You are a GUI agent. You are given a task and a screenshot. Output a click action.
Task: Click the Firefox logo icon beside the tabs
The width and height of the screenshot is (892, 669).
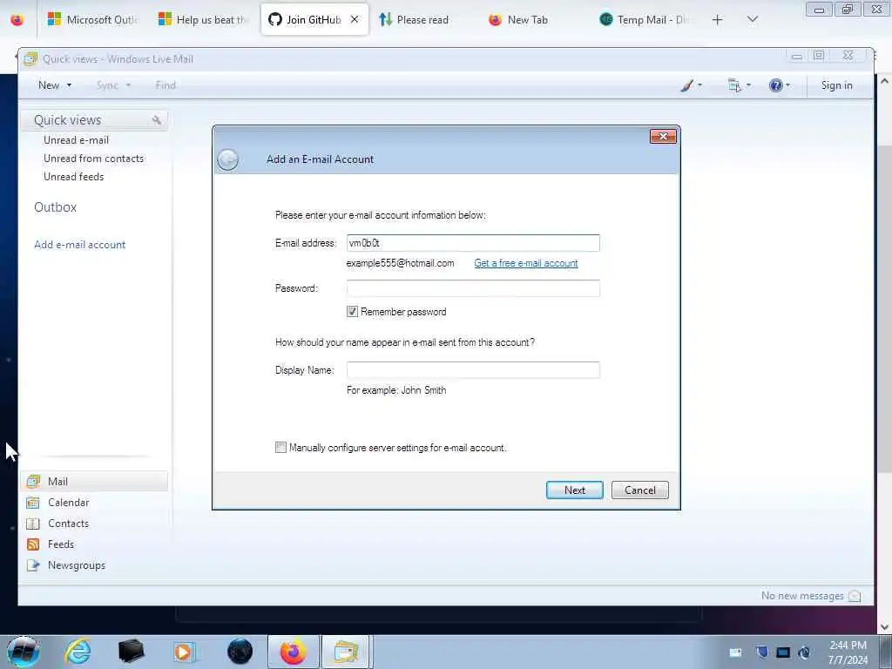click(17, 20)
